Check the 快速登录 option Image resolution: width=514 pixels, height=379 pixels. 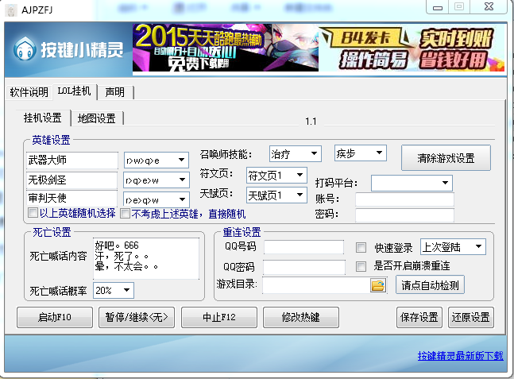click(361, 247)
